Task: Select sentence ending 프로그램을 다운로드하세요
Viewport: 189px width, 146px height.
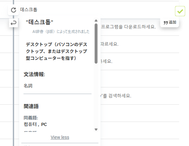Action: coord(128,27)
